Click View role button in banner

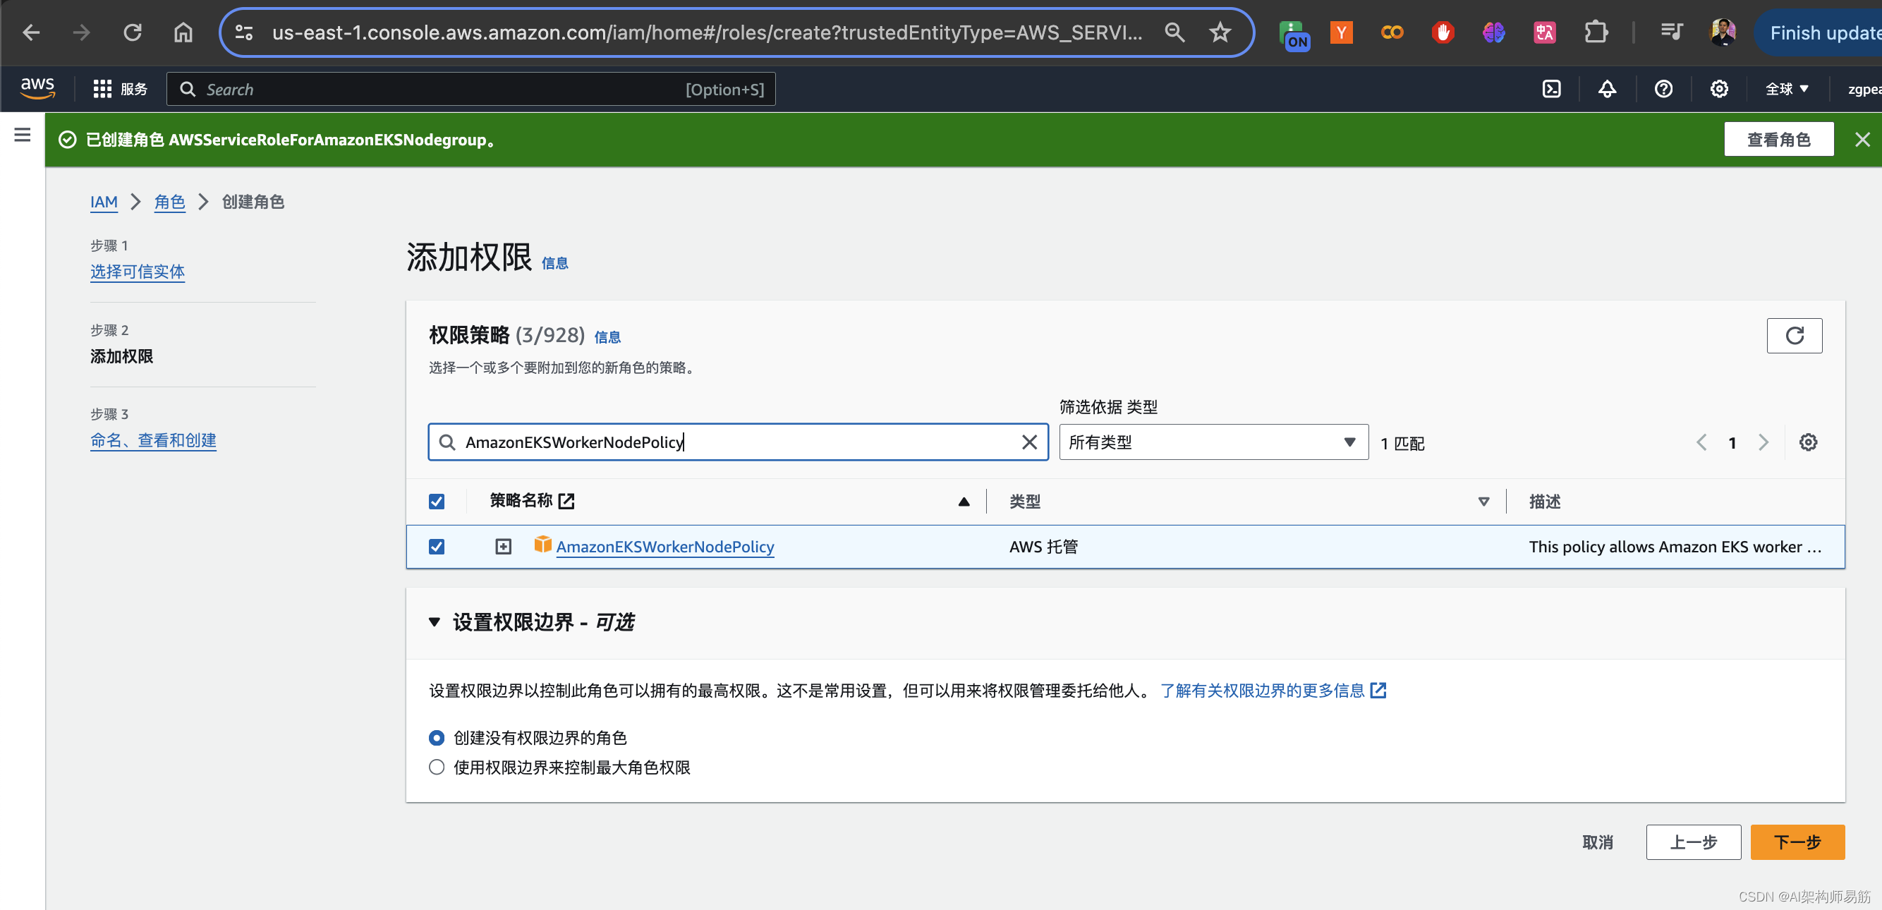(x=1778, y=140)
